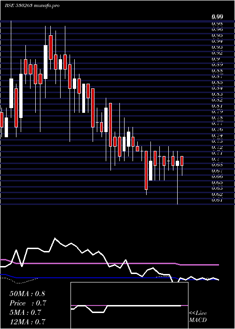The image size is (235, 329).
Task: Click the 0.73 price axis label
Action: (217, 141)
